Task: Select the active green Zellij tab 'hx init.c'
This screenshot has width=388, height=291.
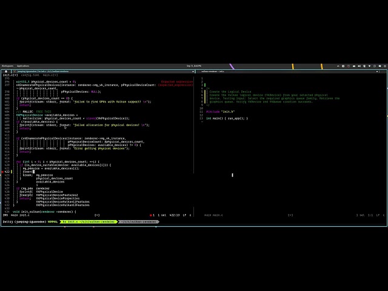Action: pos(89,222)
